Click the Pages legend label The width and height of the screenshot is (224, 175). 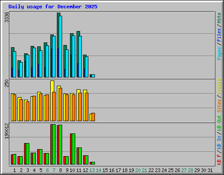click(x=219, y=53)
